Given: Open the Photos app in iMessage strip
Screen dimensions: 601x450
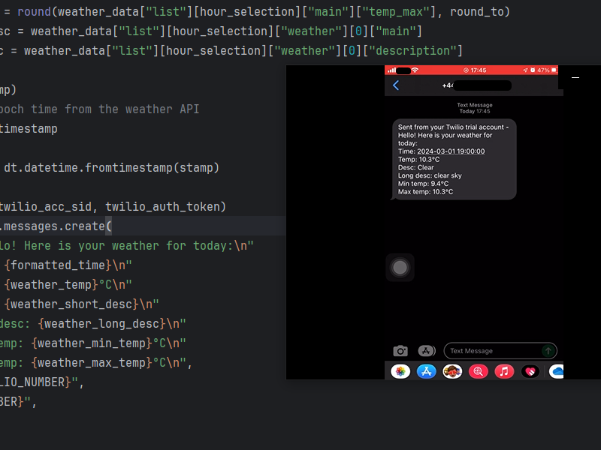Looking at the screenshot, I should [x=400, y=371].
